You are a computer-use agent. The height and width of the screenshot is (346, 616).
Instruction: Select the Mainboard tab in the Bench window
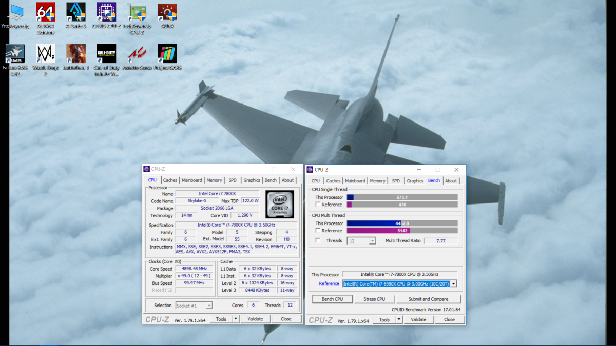355,181
